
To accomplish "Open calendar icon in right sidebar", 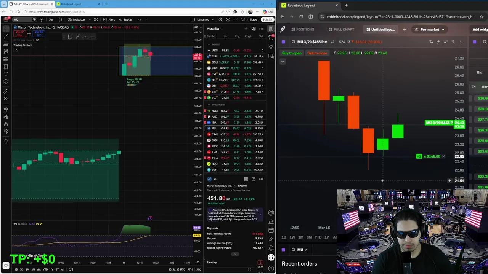I will coord(271,230).
